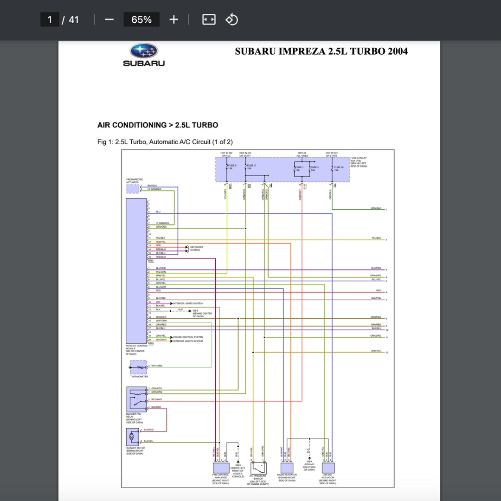The image size is (501, 501).
Task: Click the 'ORG/WHT' wire label
Action: (x=161, y=340)
